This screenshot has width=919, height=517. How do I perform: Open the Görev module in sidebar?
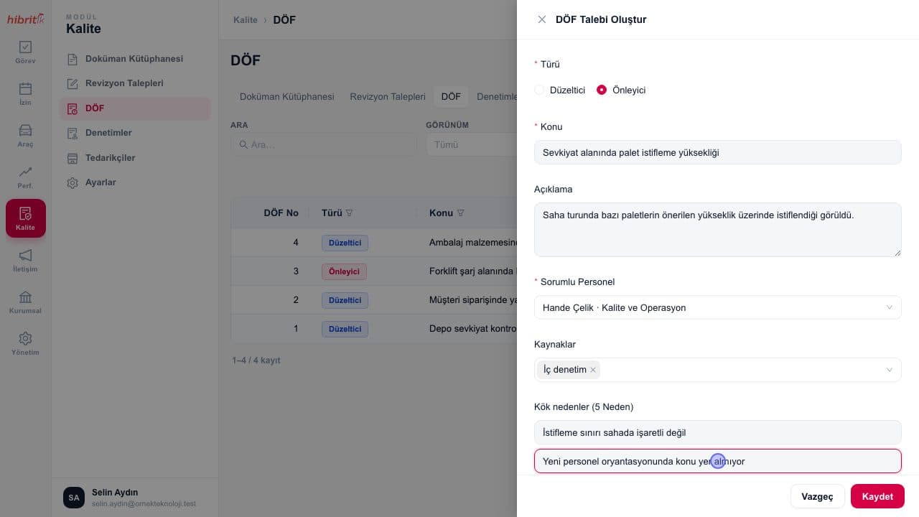25,52
